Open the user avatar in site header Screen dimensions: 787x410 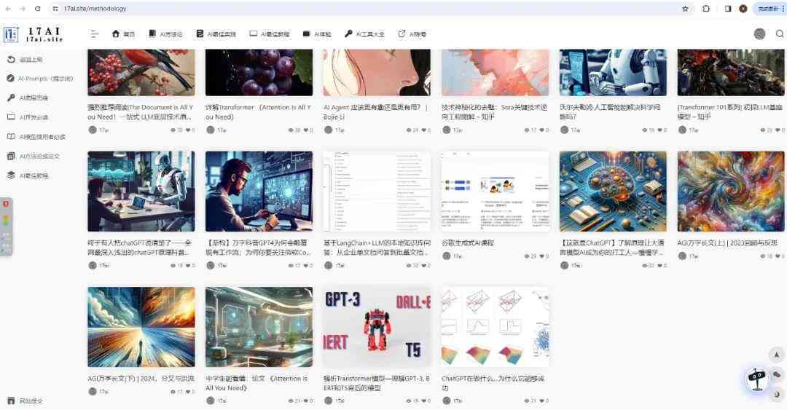pos(759,33)
